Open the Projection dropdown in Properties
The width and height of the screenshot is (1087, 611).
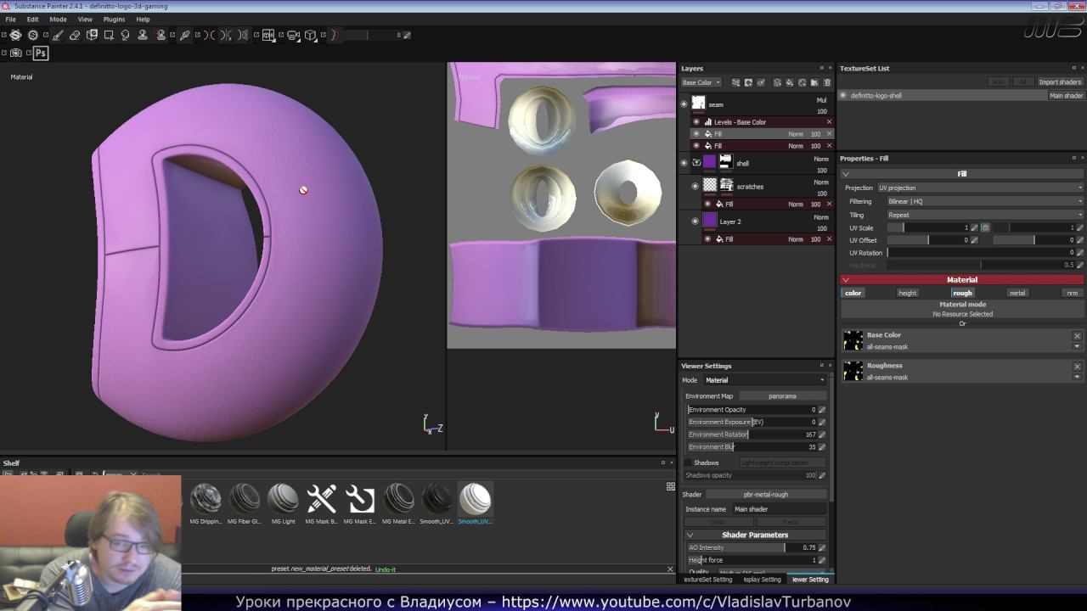981,188
